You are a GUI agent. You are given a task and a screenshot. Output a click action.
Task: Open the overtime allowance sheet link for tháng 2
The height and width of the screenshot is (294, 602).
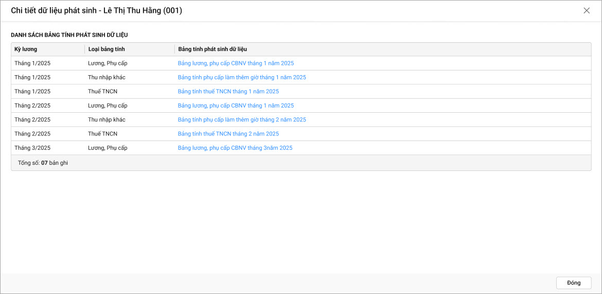(x=241, y=119)
